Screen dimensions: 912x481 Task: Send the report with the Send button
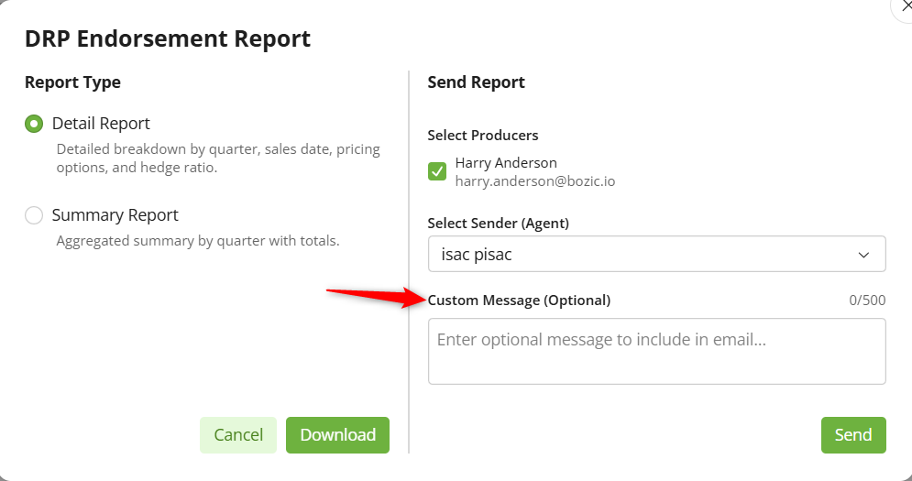point(852,435)
